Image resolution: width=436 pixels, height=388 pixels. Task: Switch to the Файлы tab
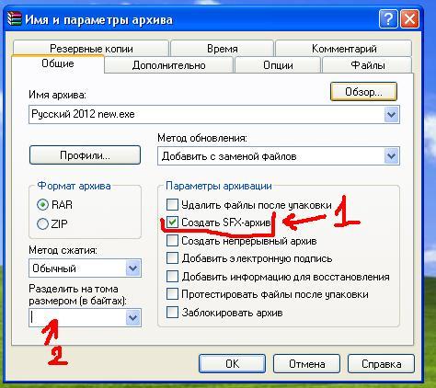(x=367, y=65)
